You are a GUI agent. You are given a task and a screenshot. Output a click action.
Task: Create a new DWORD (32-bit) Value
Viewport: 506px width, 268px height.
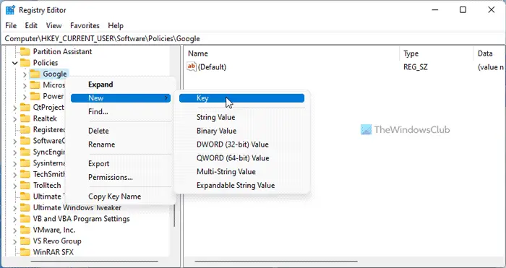241,144
